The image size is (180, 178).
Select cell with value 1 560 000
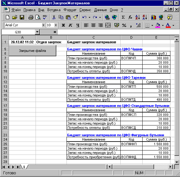point(156,144)
